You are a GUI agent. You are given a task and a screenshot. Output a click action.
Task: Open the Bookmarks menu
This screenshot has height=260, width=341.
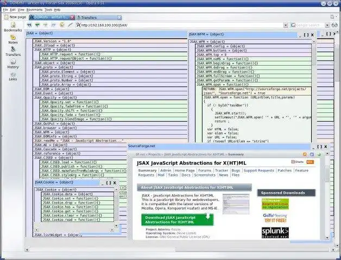[x=34, y=10]
